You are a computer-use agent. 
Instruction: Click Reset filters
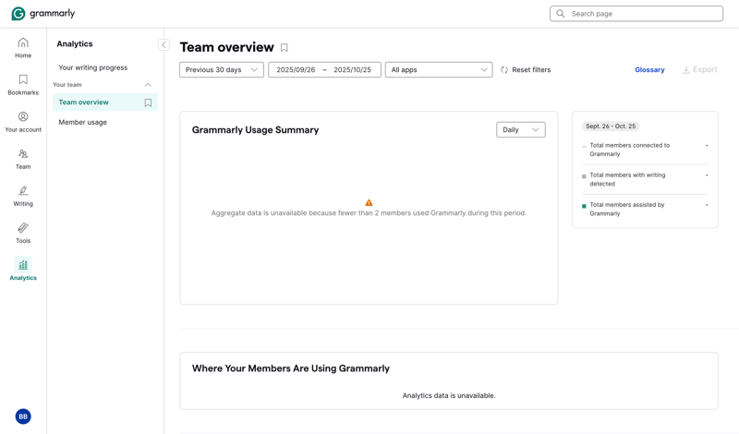pos(526,70)
